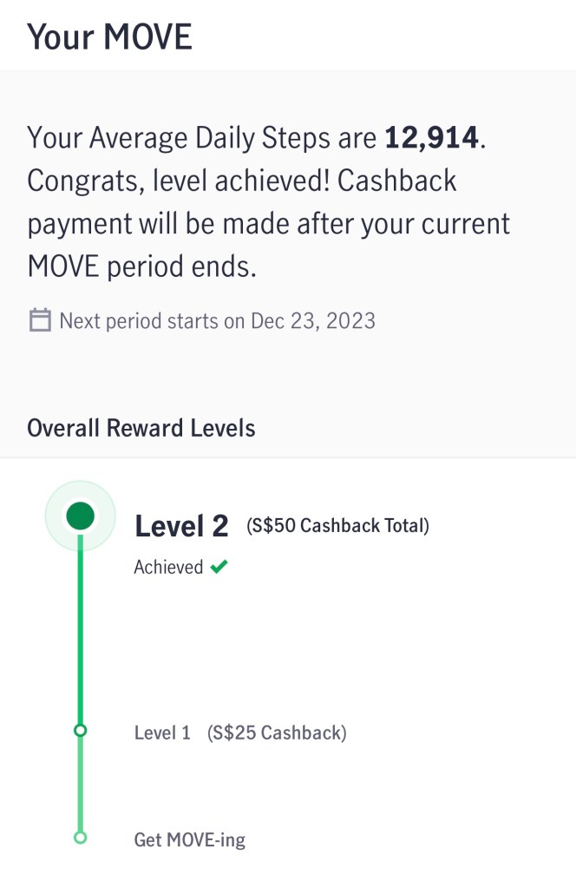Tap the S$50 Cashback Total text
The height and width of the screenshot is (888, 576).
point(337,525)
